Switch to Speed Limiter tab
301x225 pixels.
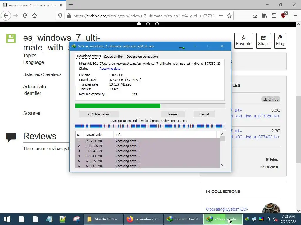coord(113,57)
